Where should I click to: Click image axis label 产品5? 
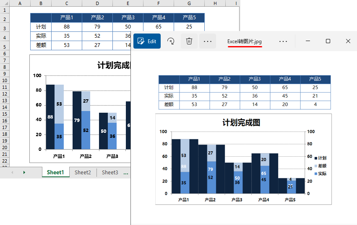290,200
